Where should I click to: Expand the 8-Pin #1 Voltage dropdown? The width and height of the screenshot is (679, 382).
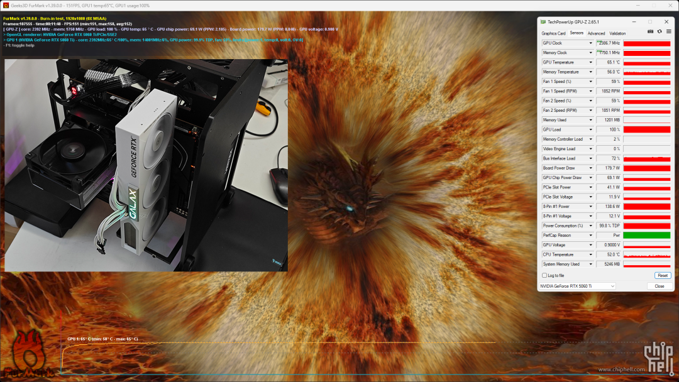click(x=590, y=216)
